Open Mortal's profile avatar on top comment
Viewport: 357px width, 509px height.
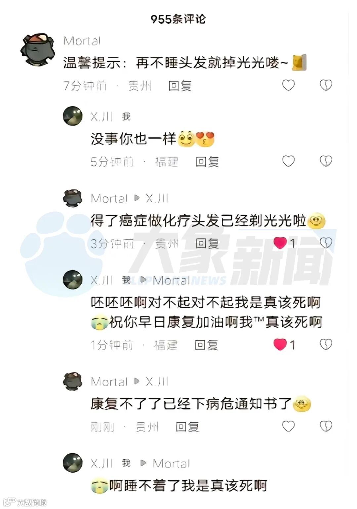(x=37, y=50)
